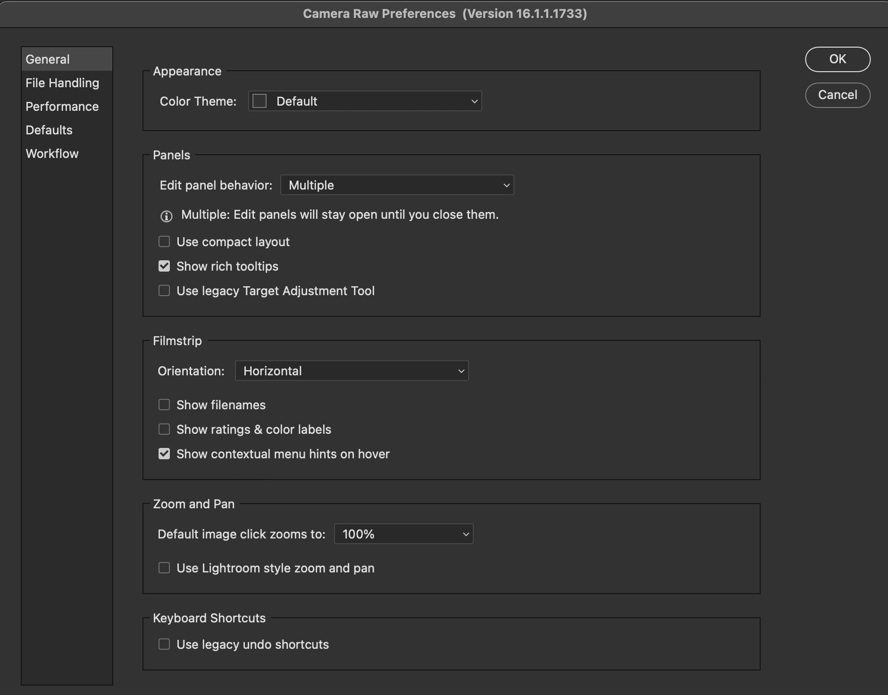Click the Keyboard Shortcuts section heading

(209, 618)
